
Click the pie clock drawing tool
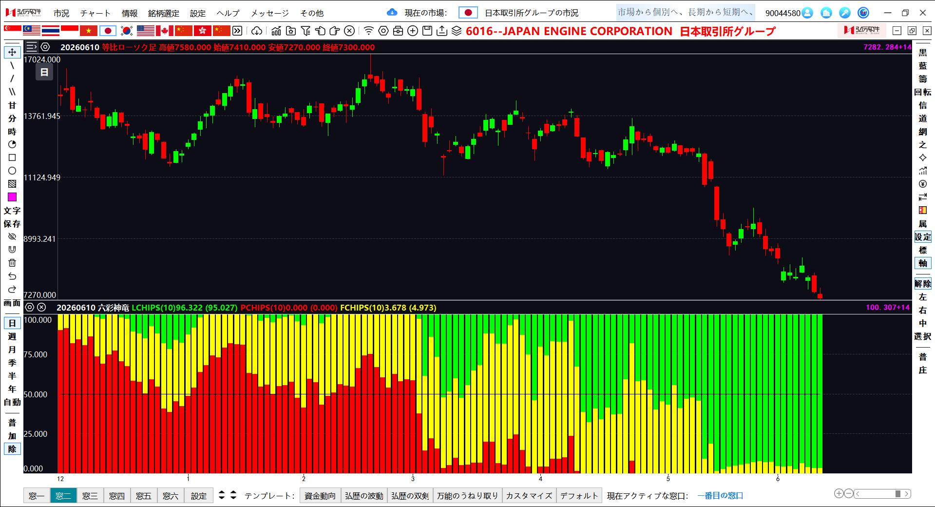(x=12, y=144)
